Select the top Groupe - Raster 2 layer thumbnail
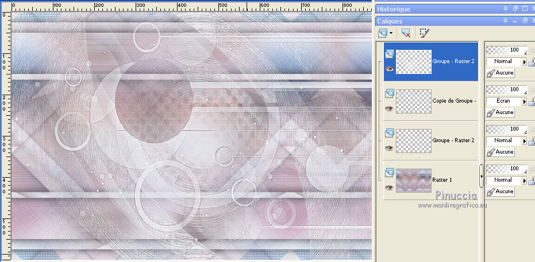Image resolution: width=535 pixels, height=262 pixels. pos(414,62)
